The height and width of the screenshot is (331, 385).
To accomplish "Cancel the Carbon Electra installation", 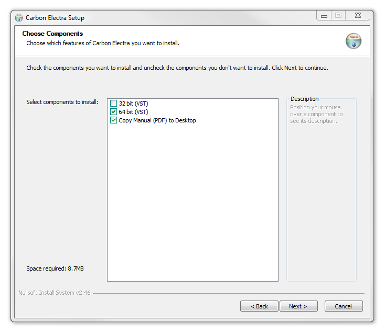I will click(x=344, y=306).
